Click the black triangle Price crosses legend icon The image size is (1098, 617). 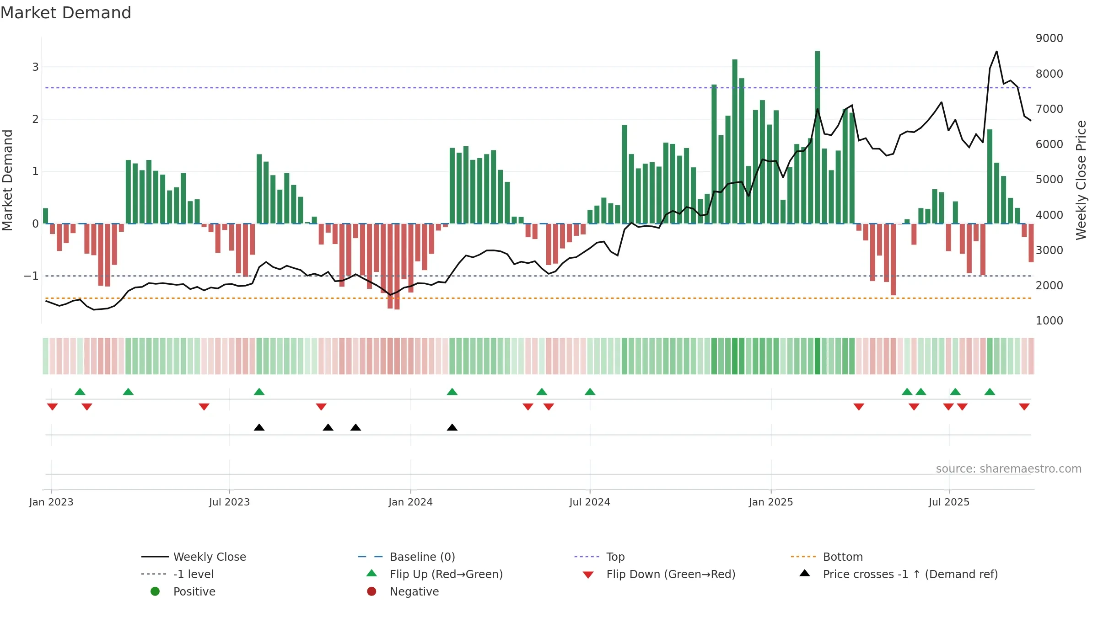pyautogui.click(x=805, y=573)
